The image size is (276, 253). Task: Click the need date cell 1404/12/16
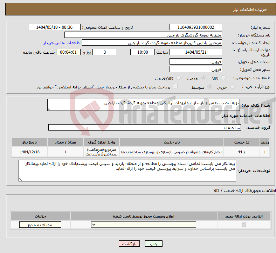click(x=29, y=152)
